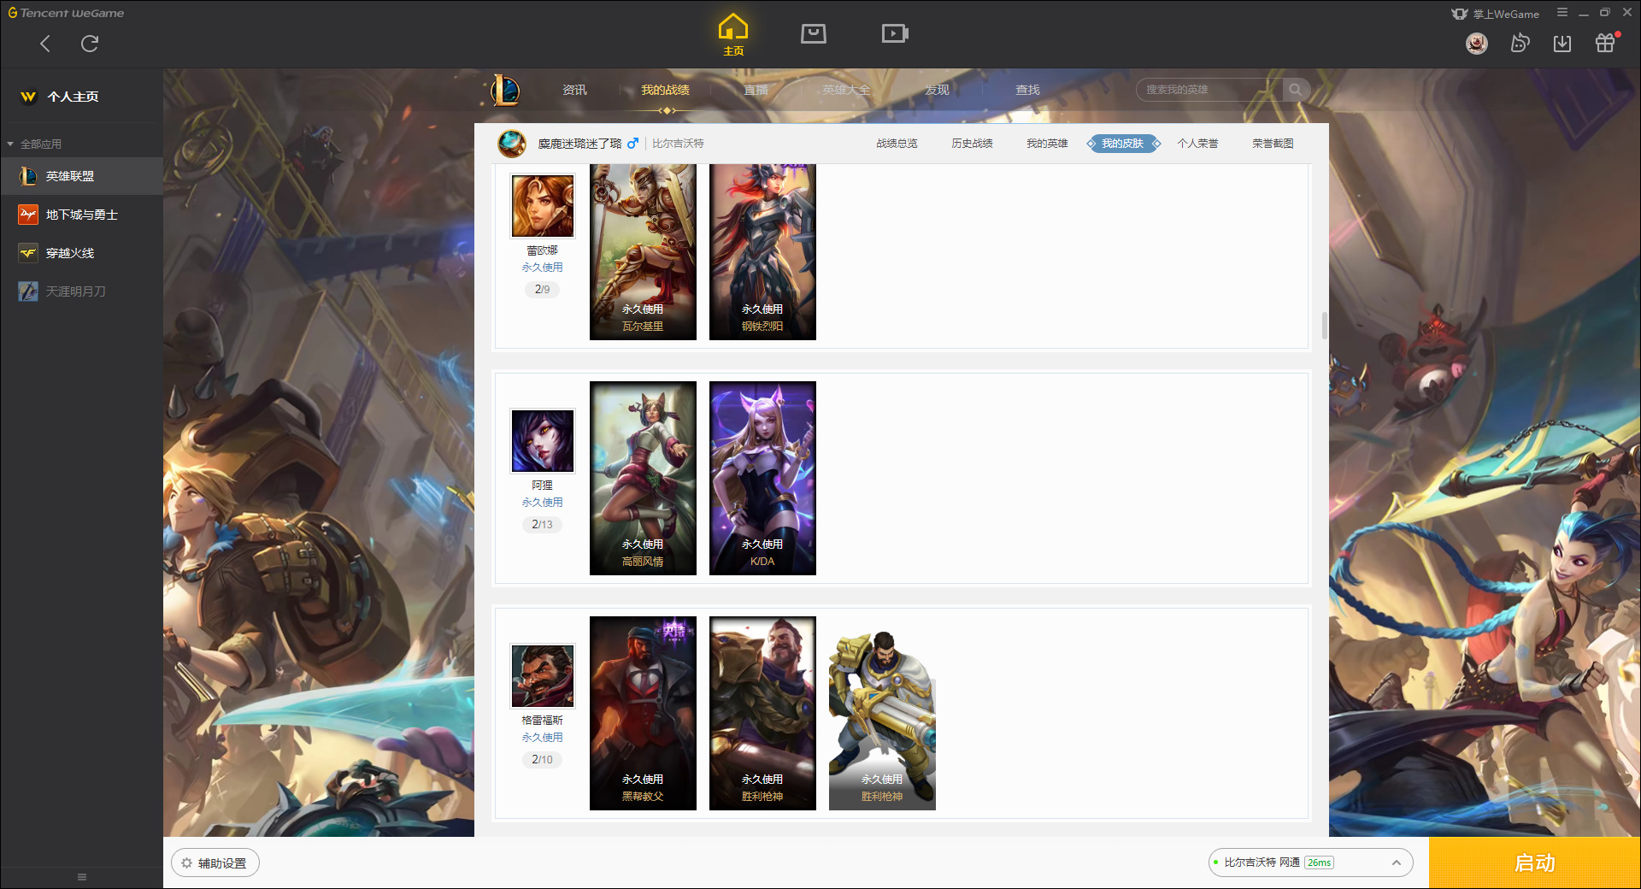Image resolution: width=1641 pixels, height=889 pixels.
Task: Click the 格雷福斯 champion portrait
Action: 543,676
